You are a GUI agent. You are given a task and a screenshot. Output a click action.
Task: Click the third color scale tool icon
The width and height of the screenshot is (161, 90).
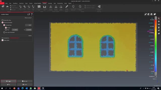(x=151, y=14)
